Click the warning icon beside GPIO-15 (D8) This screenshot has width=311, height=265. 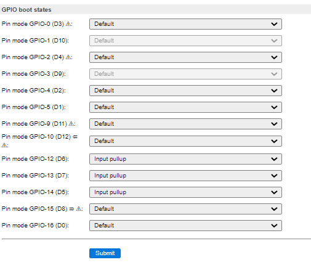pyautogui.click(x=79, y=209)
